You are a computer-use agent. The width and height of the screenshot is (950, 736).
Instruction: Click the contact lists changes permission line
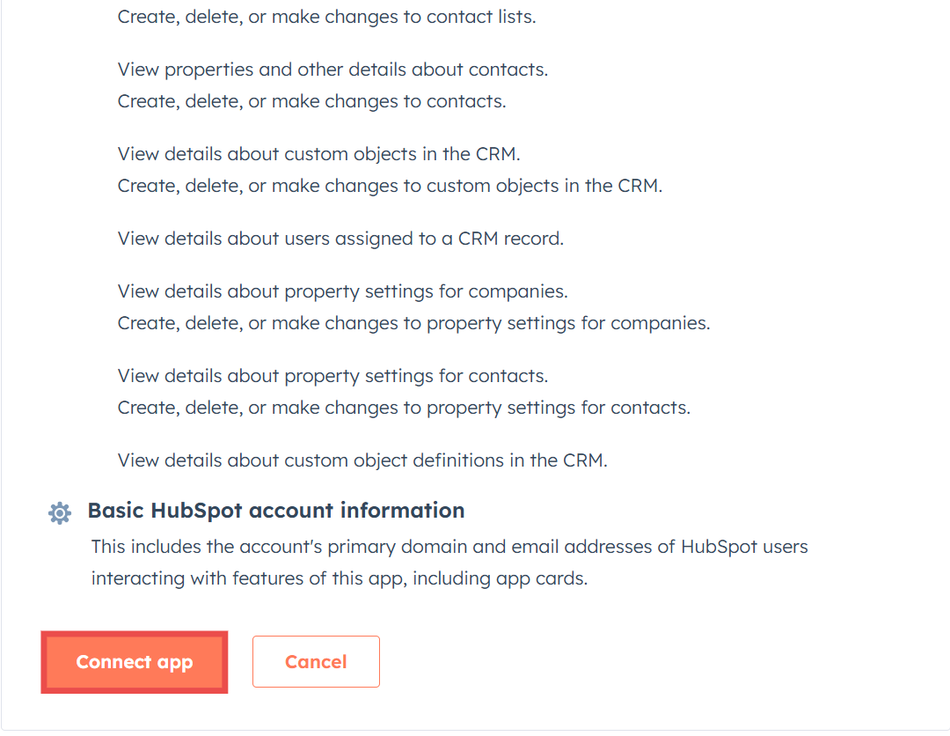(x=326, y=17)
